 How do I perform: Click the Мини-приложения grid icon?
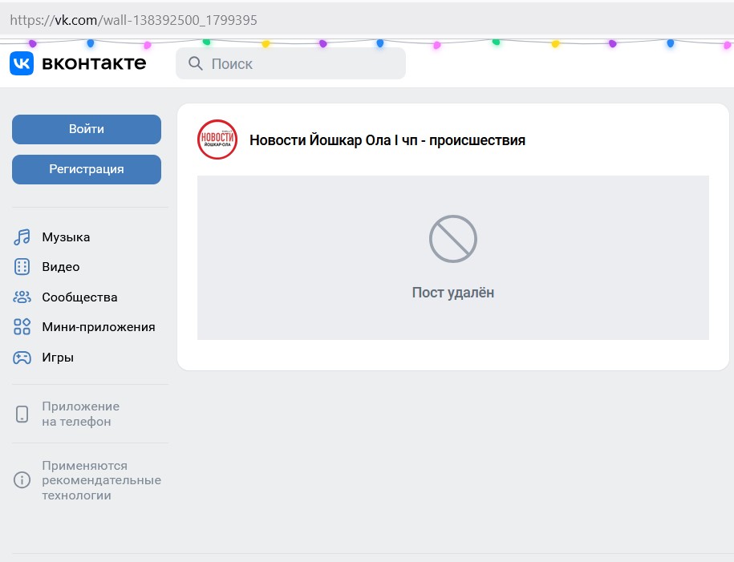(x=22, y=327)
